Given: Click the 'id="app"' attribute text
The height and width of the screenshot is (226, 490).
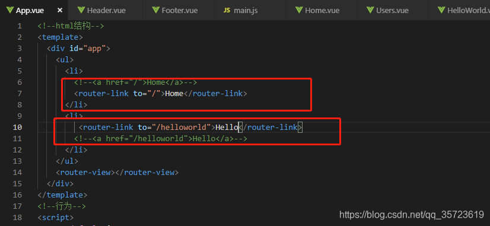Looking at the screenshot, I should click(88, 49).
